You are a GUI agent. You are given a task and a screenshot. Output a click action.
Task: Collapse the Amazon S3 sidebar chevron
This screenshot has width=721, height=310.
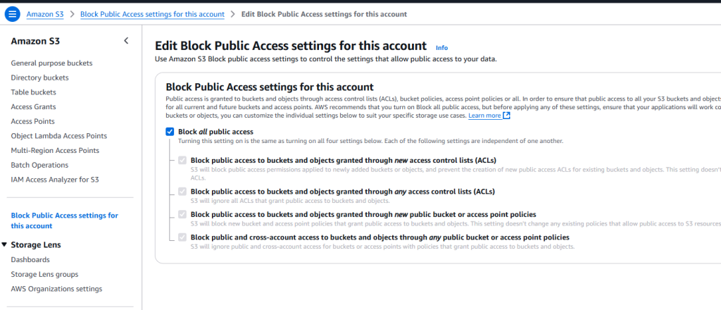[126, 41]
